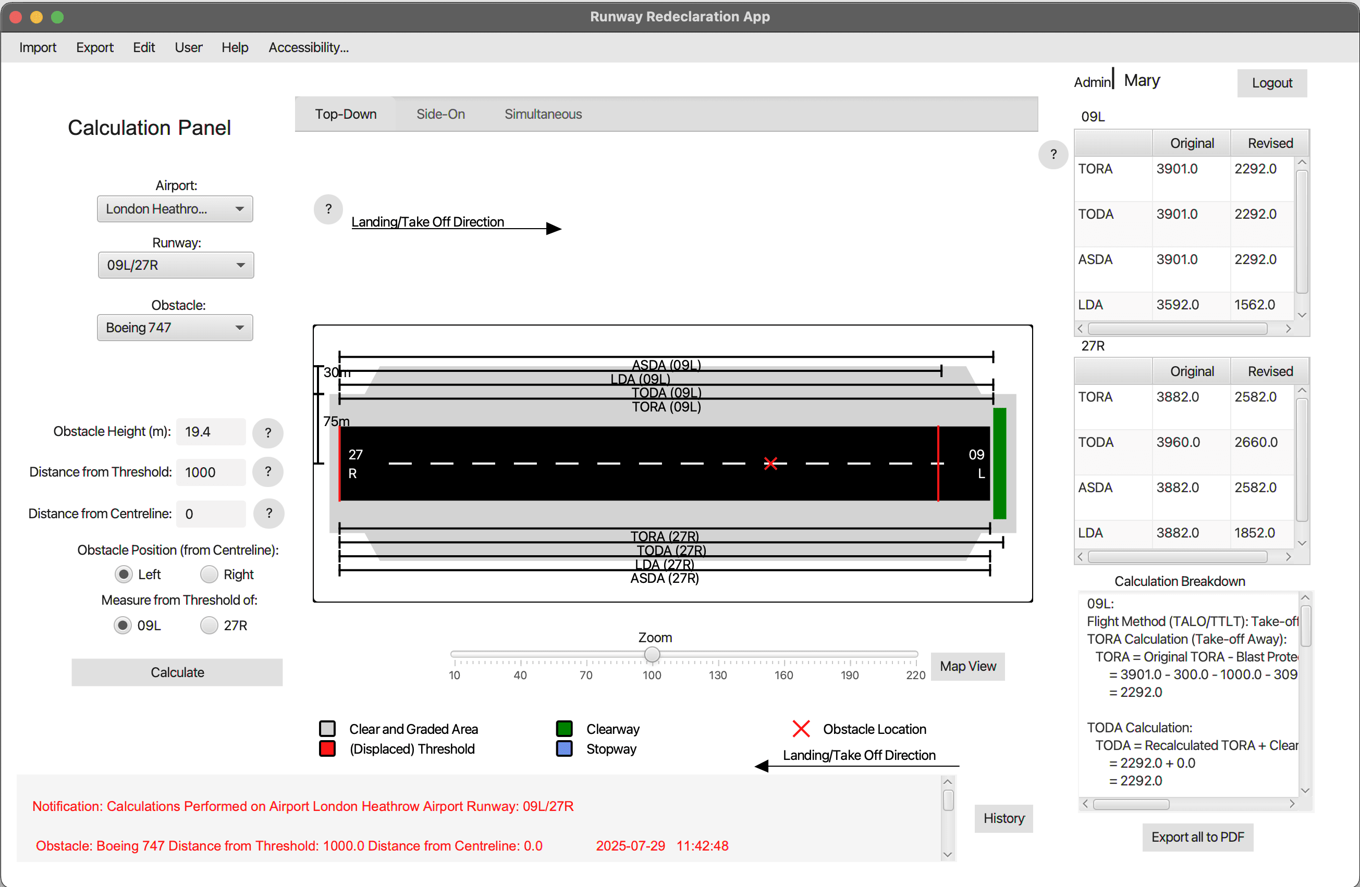Click the red obstacle X marker on the runway
1360x887 pixels.
pyautogui.click(x=770, y=463)
